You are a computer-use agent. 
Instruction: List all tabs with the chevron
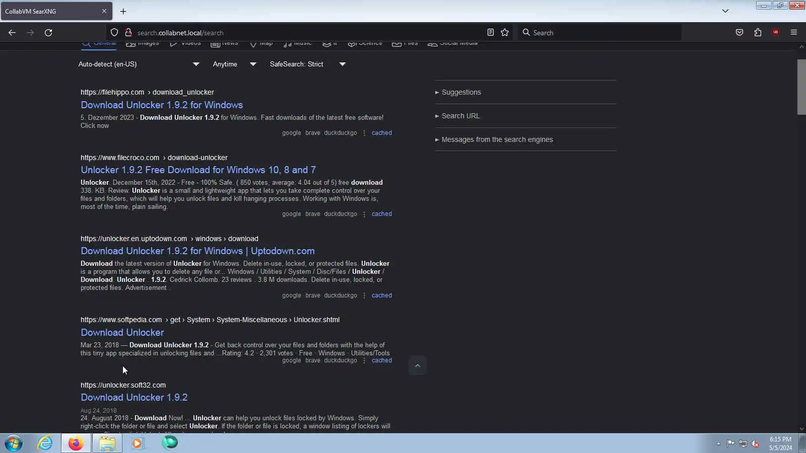(x=725, y=11)
